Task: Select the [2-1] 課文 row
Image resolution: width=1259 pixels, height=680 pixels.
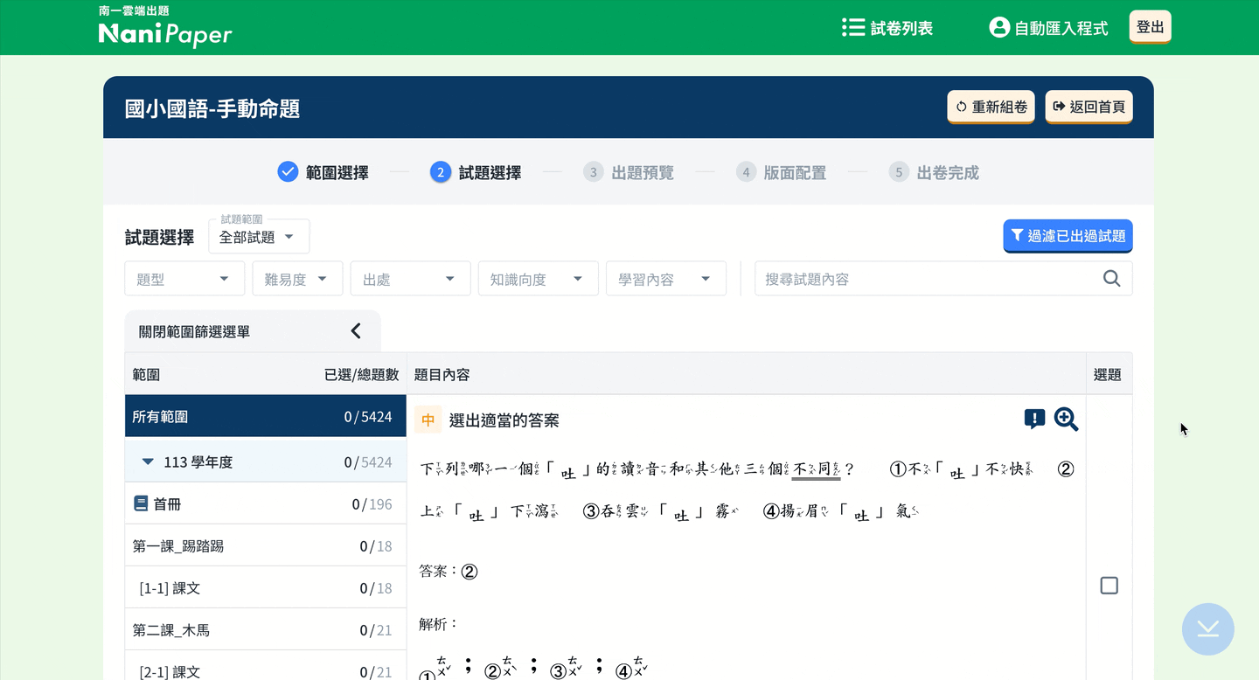Action: pos(266,666)
